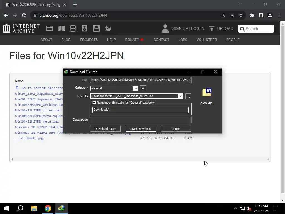285x214 pixels.
Task: Open Chrome three-dot menu
Action: coord(279,16)
